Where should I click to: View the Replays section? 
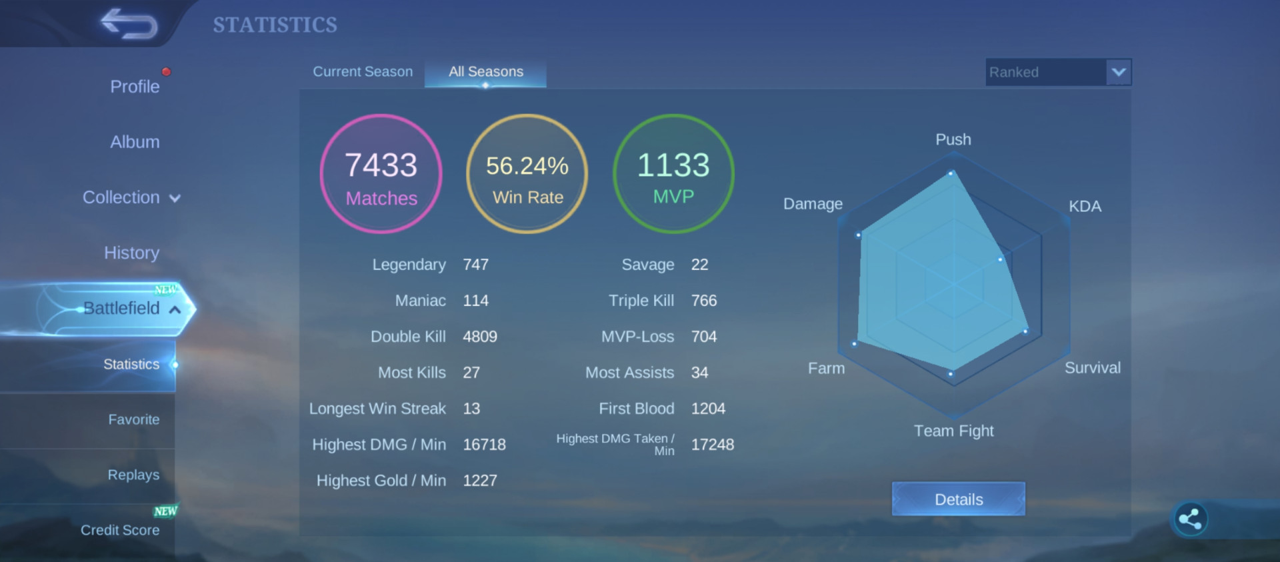(x=133, y=475)
